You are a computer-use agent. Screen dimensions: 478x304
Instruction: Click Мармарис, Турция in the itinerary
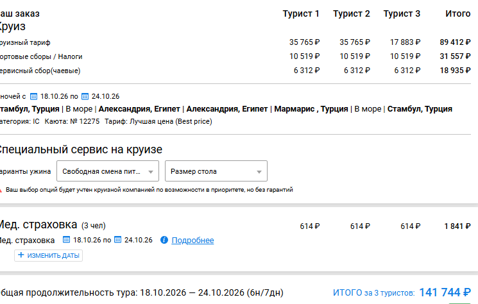point(311,109)
